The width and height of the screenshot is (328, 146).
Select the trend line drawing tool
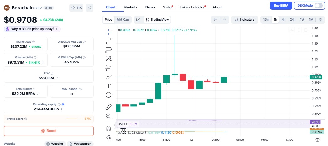coord(108,41)
